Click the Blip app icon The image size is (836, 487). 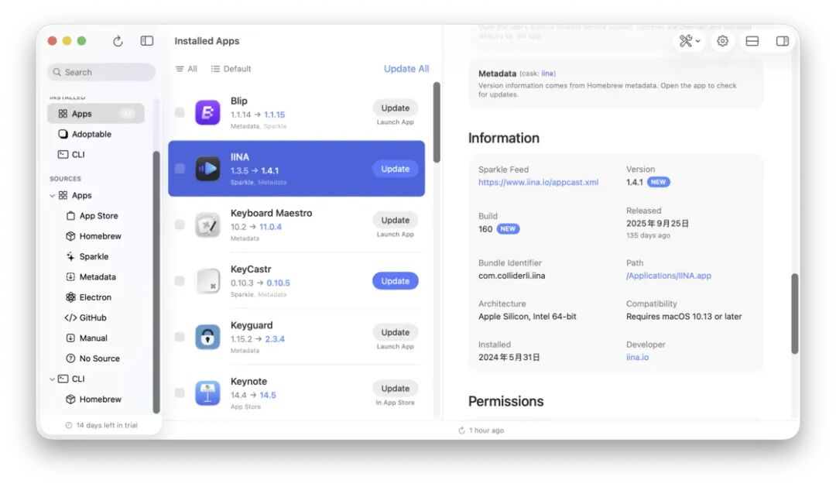(207, 112)
